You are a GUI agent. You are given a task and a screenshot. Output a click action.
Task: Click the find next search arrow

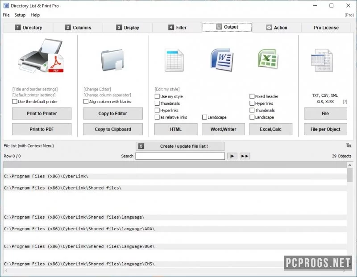232,156
